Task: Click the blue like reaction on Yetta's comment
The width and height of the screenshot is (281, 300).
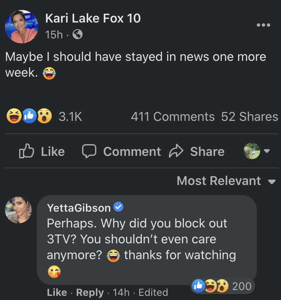Action: [198, 286]
